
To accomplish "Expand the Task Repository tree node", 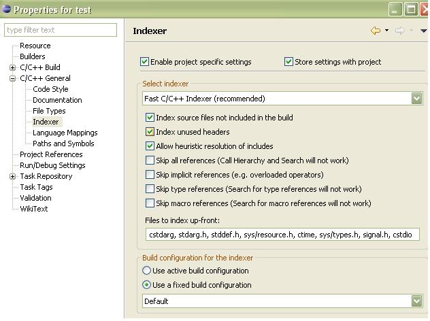I will pos(12,176).
